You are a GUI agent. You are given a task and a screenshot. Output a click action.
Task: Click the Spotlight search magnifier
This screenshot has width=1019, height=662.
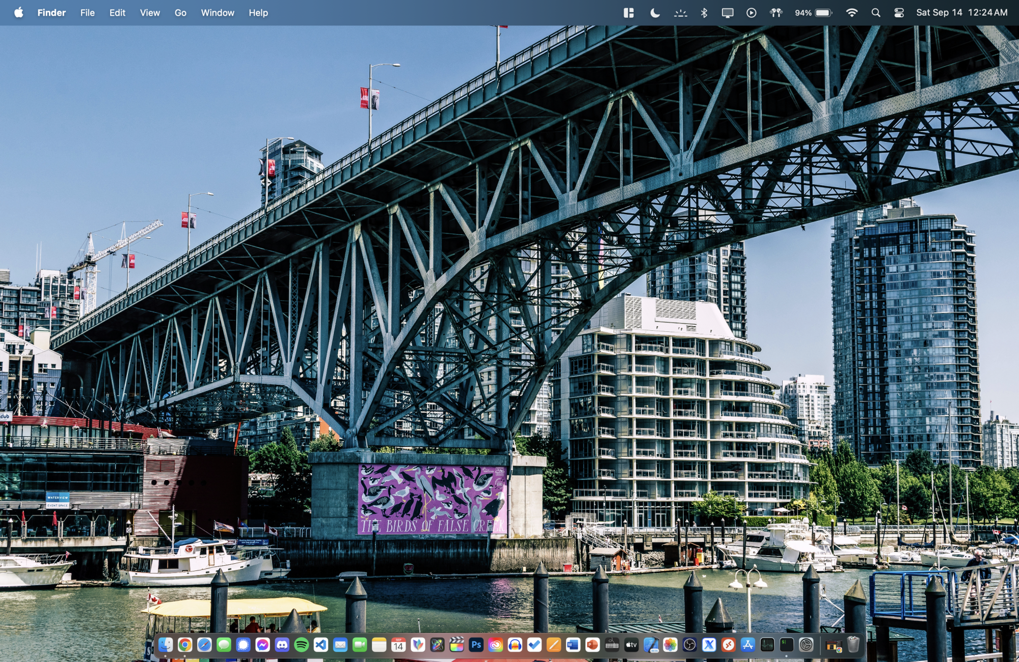click(x=875, y=13)
